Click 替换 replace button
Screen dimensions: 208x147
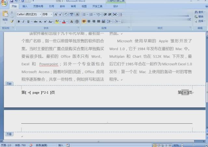point(199,17)
